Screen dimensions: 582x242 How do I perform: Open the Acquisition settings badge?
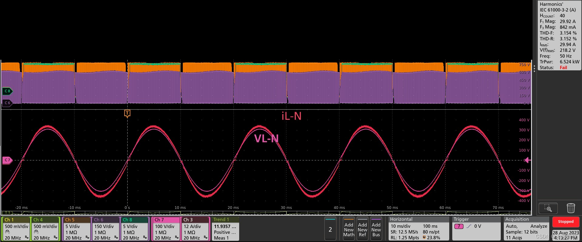pos(526,229)
